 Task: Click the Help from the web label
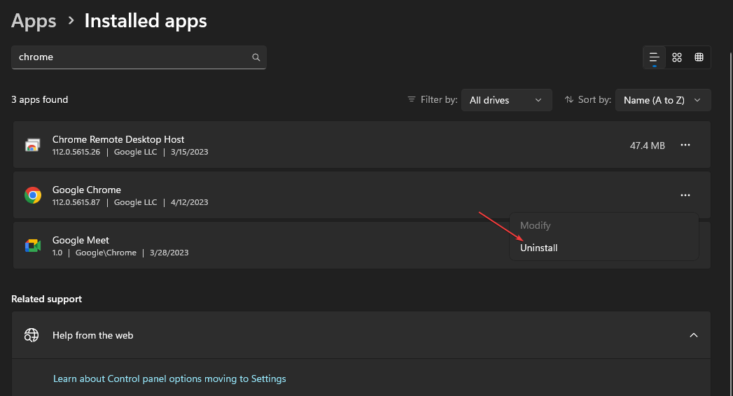[x=92, y=335]
